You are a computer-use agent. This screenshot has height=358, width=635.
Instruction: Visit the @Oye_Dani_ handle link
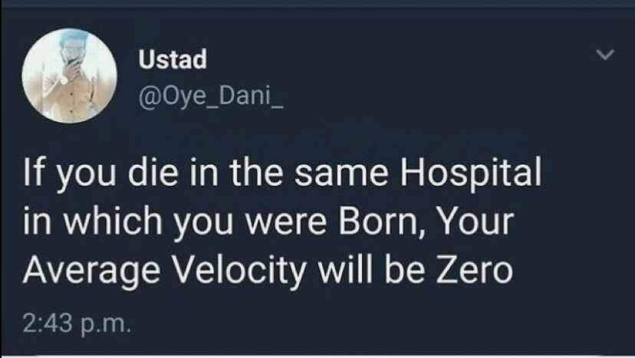[211, 96]
